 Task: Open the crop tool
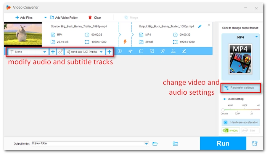(x=152, y=51)
